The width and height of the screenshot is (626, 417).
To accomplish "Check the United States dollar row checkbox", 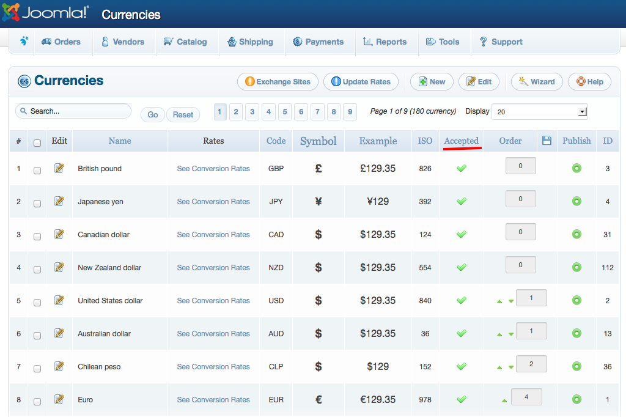I will point(37,303).
